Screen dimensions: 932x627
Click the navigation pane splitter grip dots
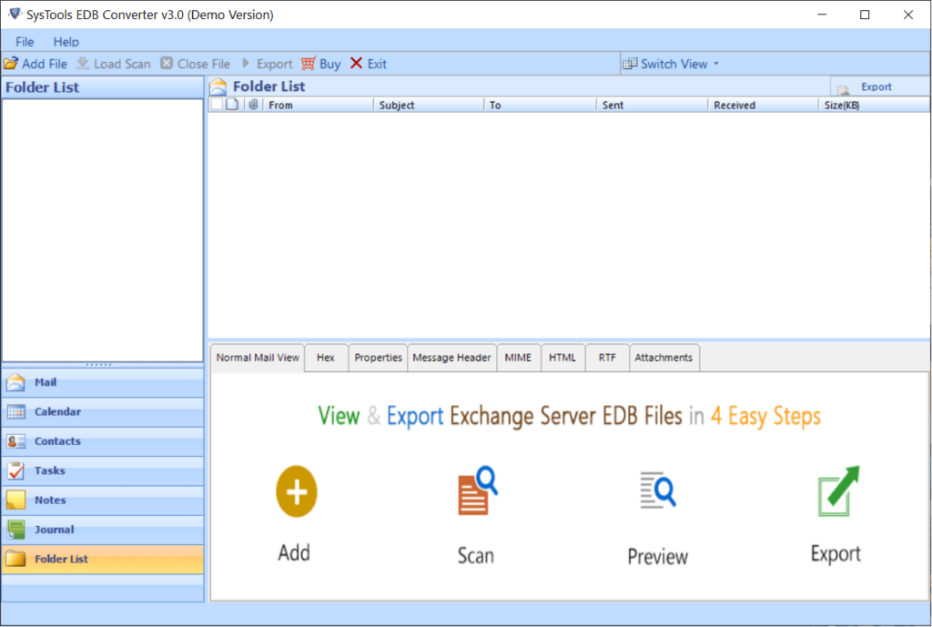[x=98, y=365]
